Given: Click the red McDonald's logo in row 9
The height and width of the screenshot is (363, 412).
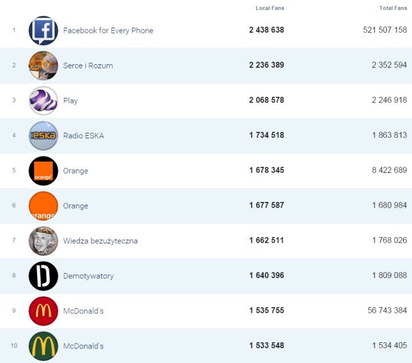Looking at the screenshot, I should tap(43, 311).
